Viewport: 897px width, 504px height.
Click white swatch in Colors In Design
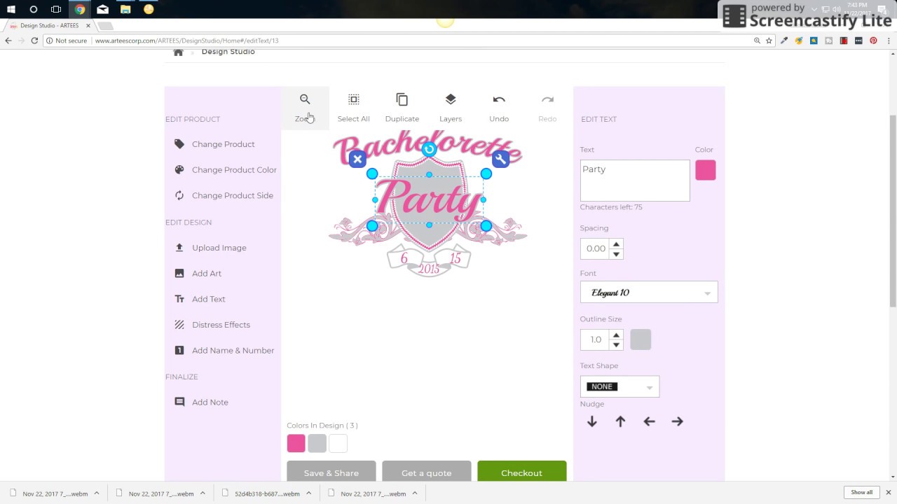pos(338,443)
